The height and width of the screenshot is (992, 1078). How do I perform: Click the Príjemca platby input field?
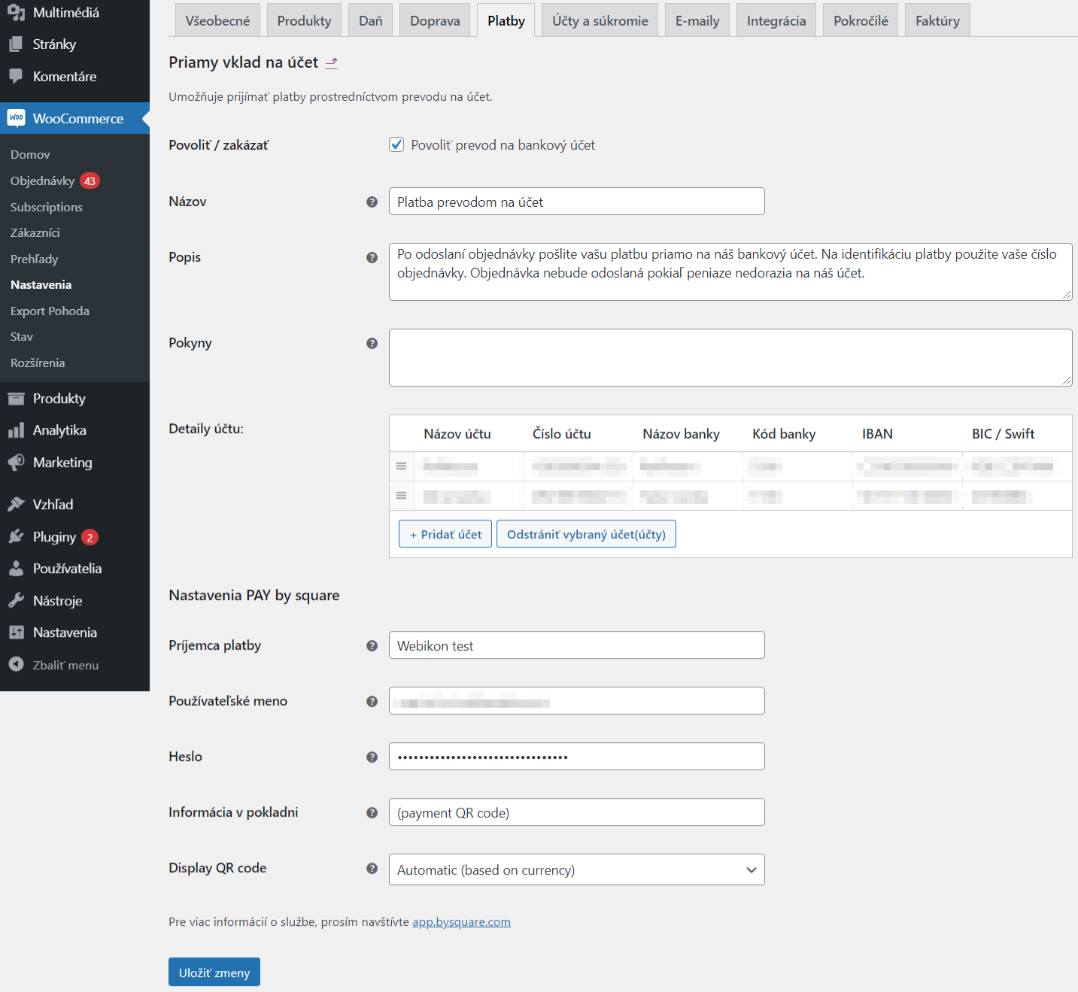click(576, 645)
